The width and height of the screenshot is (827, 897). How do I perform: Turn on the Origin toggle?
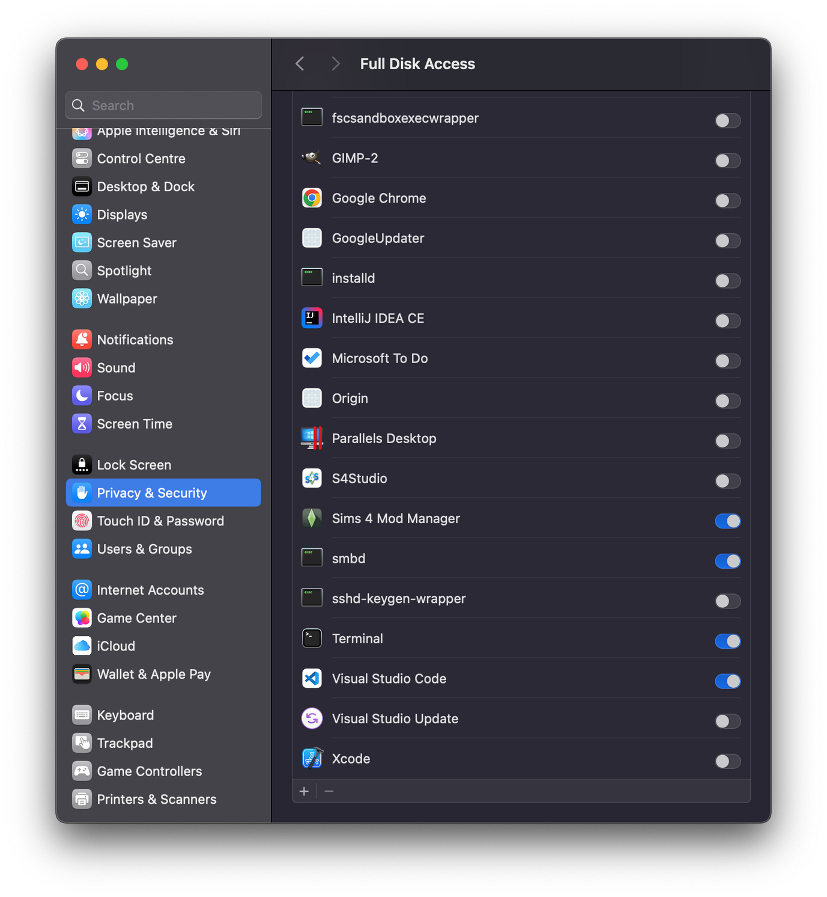(x=727, y=401)
